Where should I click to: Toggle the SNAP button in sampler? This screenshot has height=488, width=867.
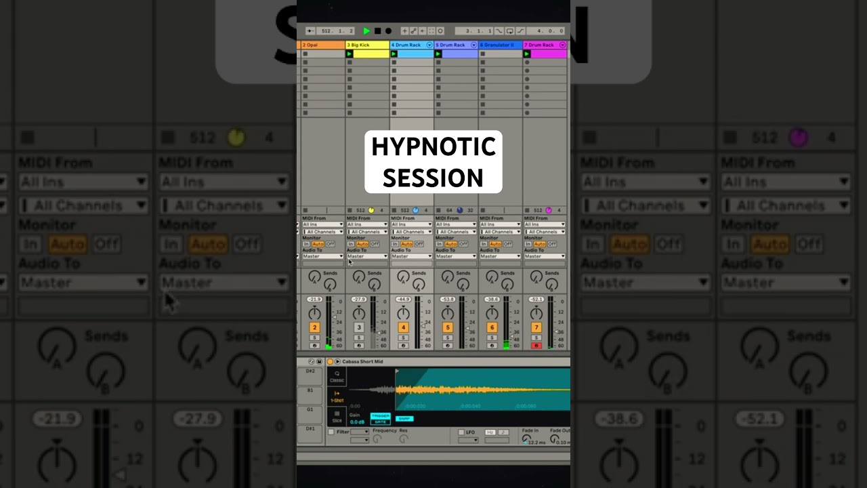point(404,419)
